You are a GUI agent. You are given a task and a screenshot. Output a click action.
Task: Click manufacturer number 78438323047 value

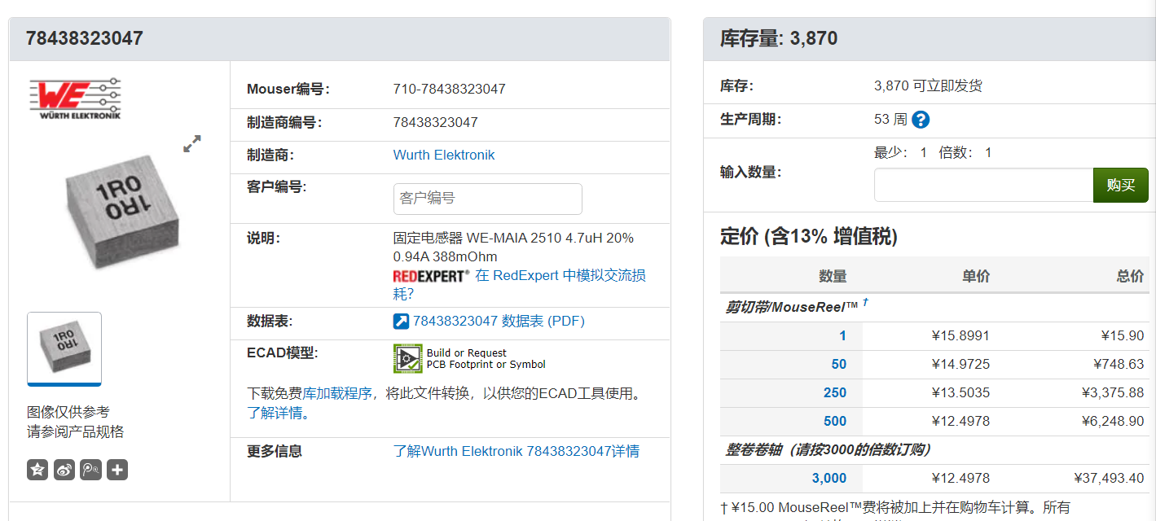coord(436,122)
